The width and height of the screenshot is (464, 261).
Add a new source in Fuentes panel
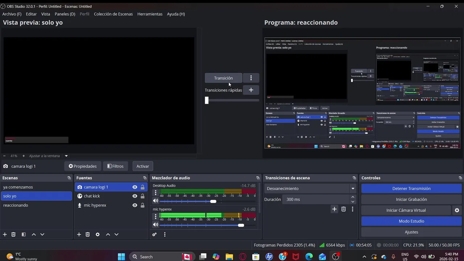click(79, 235)
